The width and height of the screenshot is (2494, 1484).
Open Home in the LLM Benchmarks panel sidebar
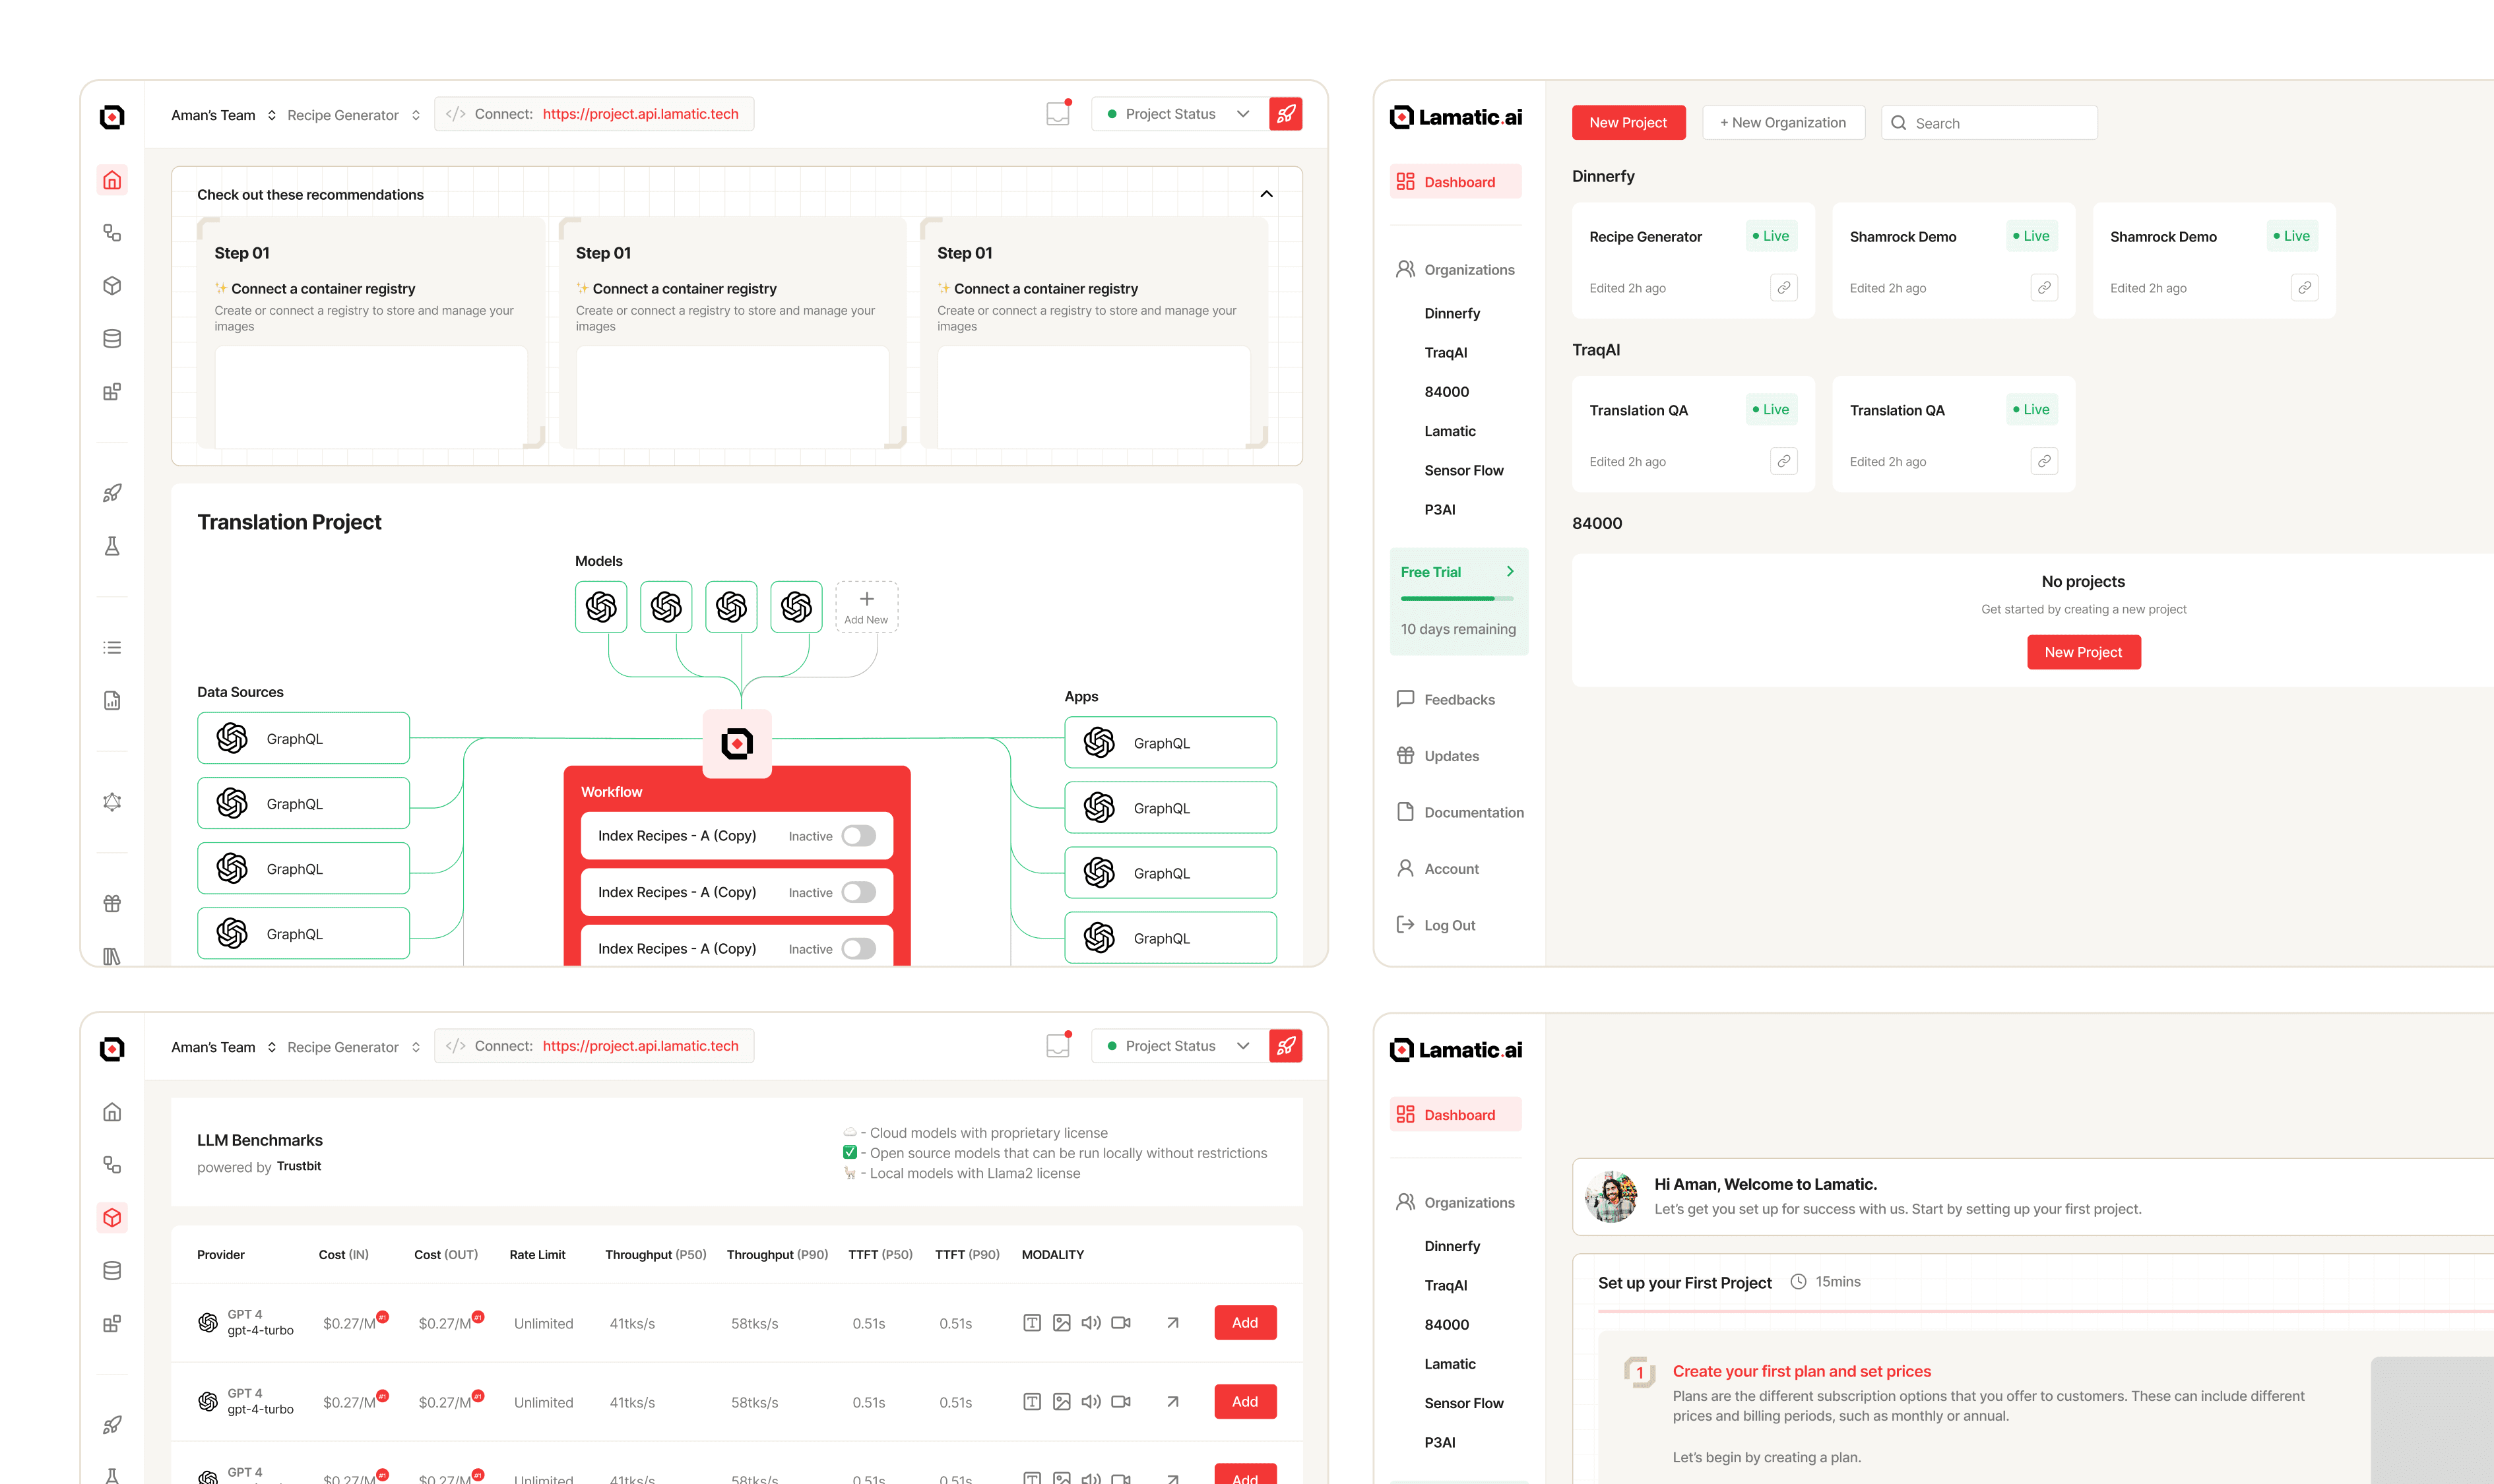[112, 1112]
